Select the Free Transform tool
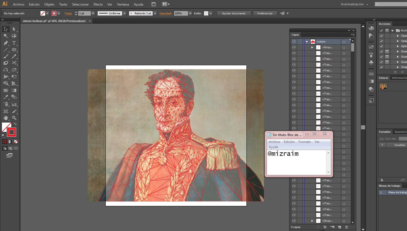Screen dimensions: 407x231 pyautogui.click(x=14, y=77)
